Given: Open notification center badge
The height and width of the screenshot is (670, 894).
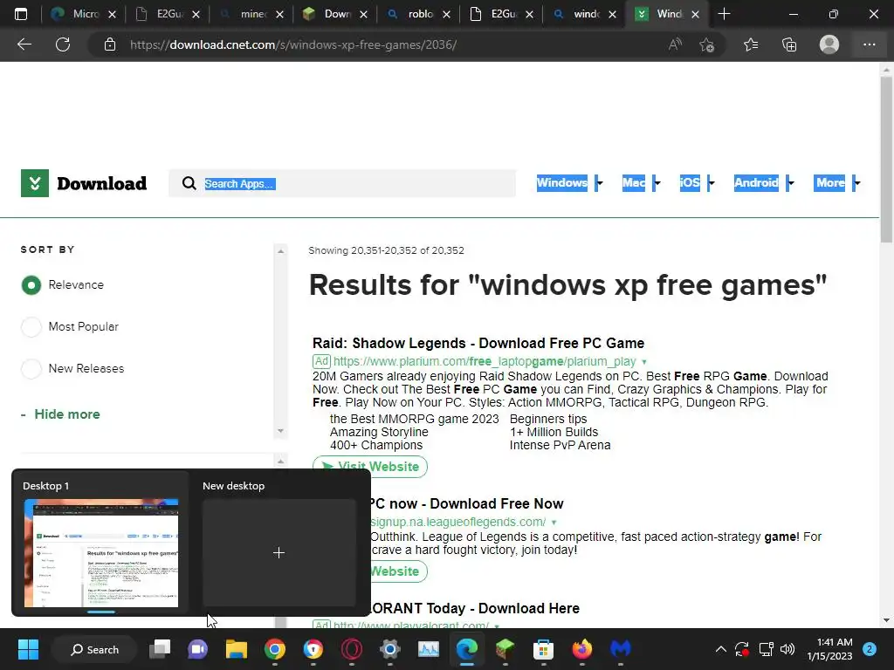Looking at the screenshot, I should pos(869,649).
